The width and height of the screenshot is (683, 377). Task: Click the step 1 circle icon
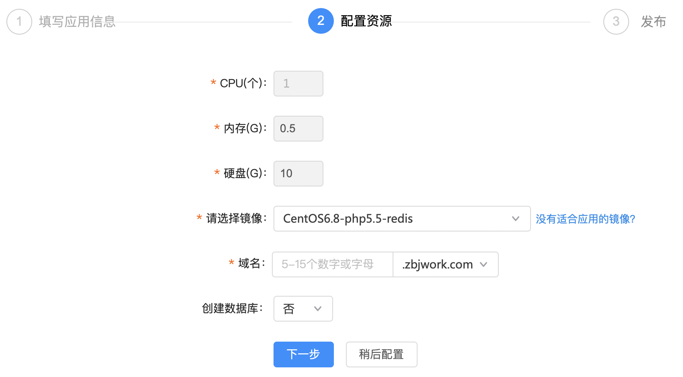[19, 21]
